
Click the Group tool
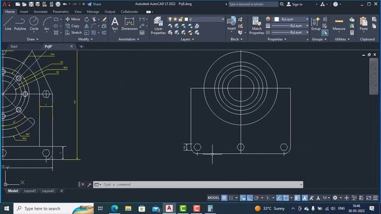pos(316,24)
